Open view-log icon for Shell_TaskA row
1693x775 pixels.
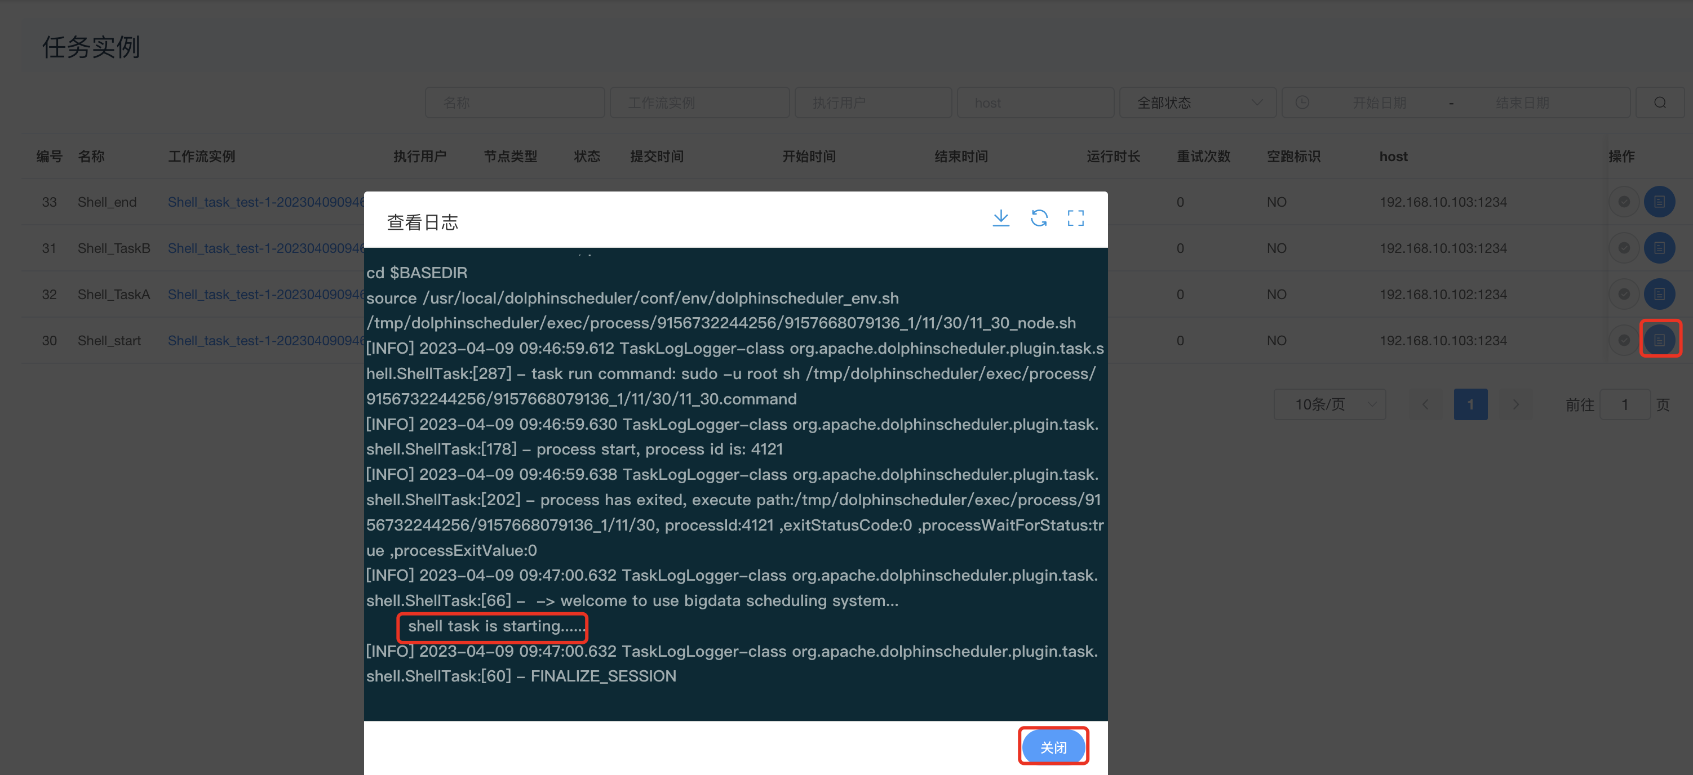point(1659,294)
